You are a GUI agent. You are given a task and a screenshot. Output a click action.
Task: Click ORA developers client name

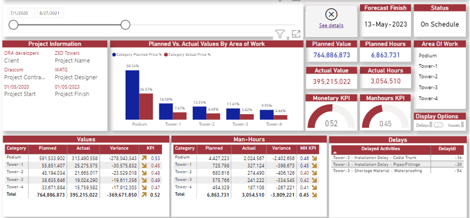(21, 53)
